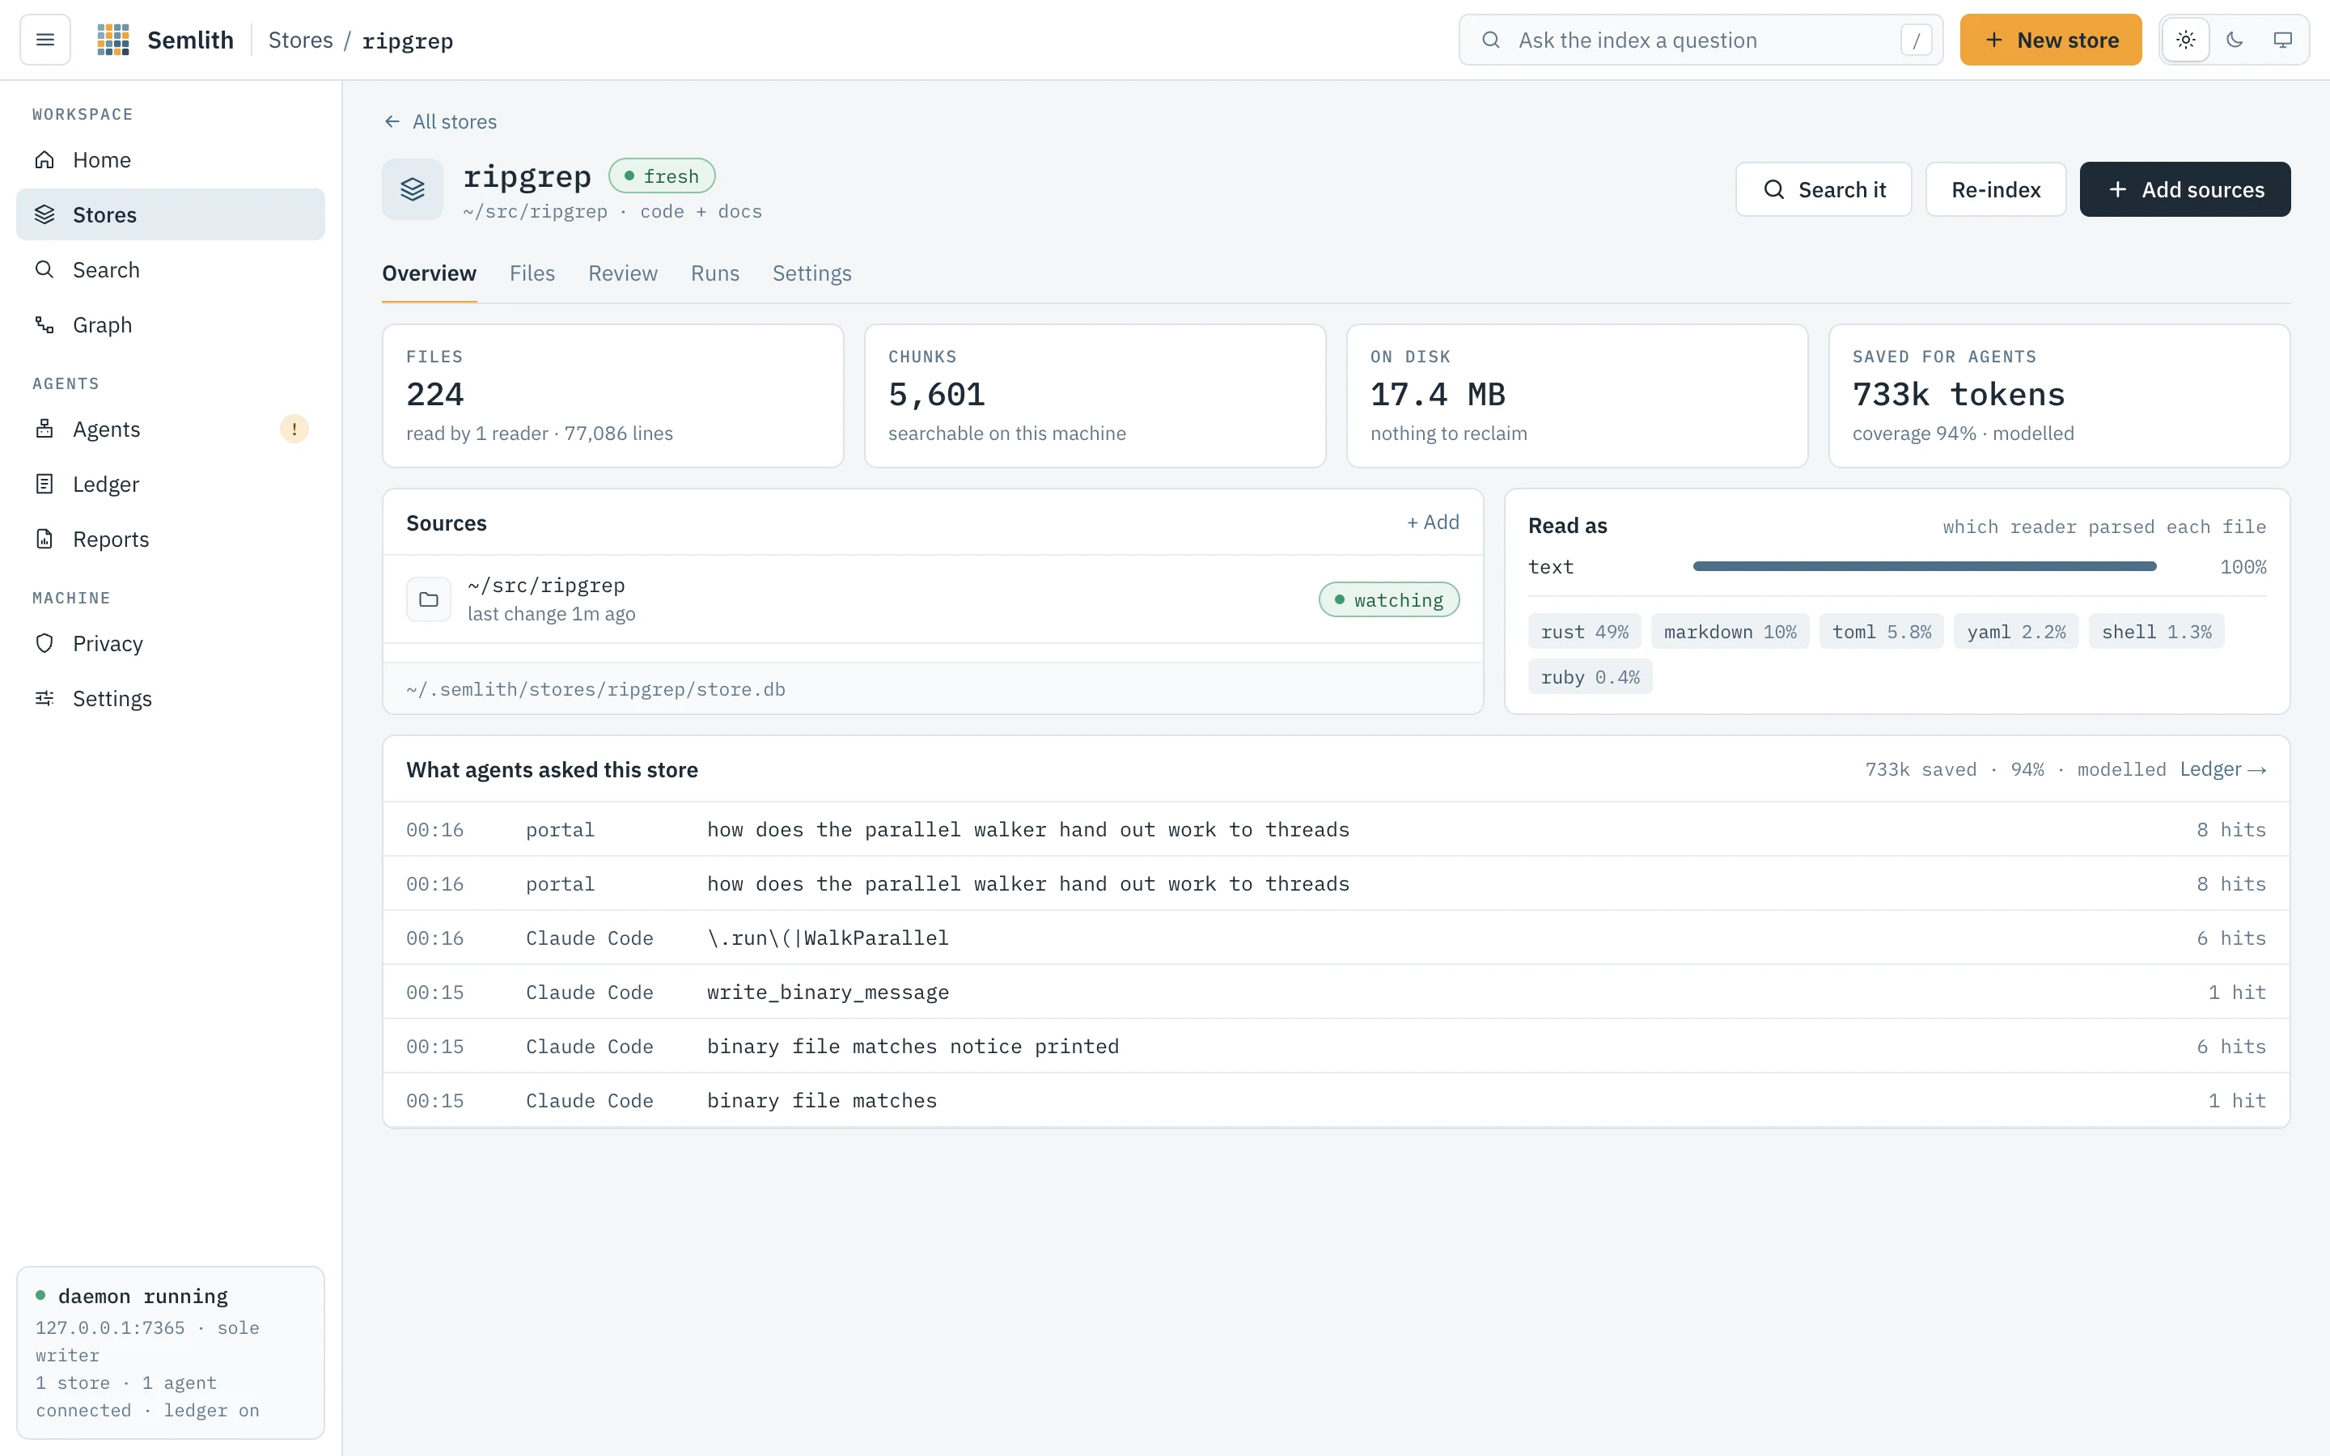Open Graph in the sidebar
Screen dimensions: 2330x1456
171,324
